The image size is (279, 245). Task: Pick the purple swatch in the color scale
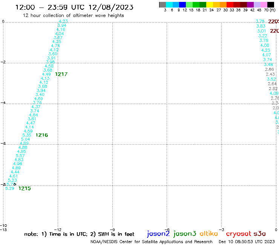(250, 5)
